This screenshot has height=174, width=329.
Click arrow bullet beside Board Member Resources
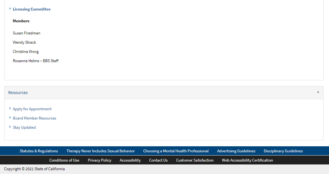[x=10, y=118]
